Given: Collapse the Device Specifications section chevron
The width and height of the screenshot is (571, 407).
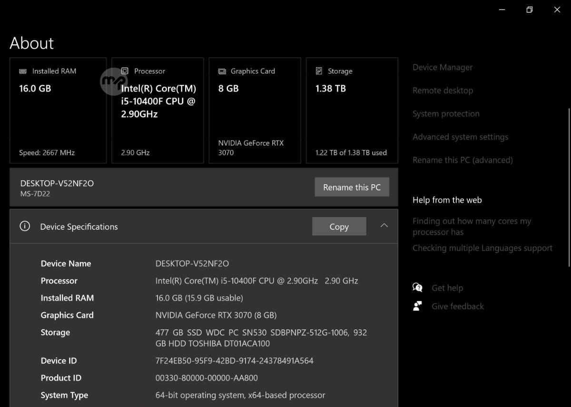Looking at the screenshot, I should click(384, 226).
